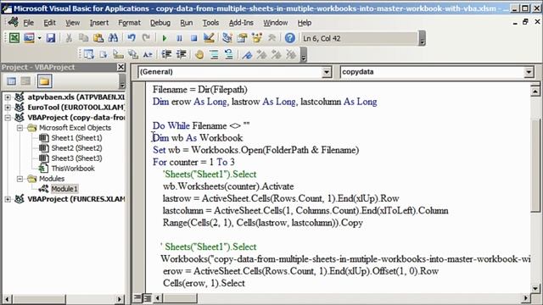Open the Edit menu
This screenshot has width=543, height=305.
pos(49,23)
